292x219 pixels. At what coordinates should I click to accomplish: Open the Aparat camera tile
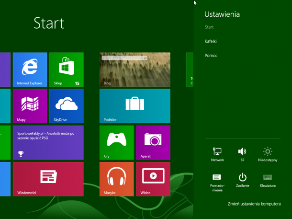click(153, 142)
